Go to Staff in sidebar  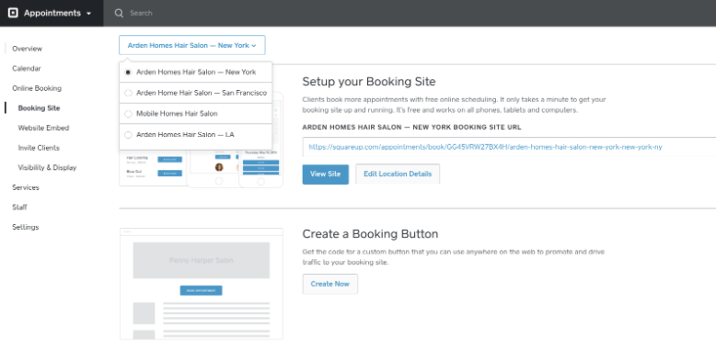19,208
